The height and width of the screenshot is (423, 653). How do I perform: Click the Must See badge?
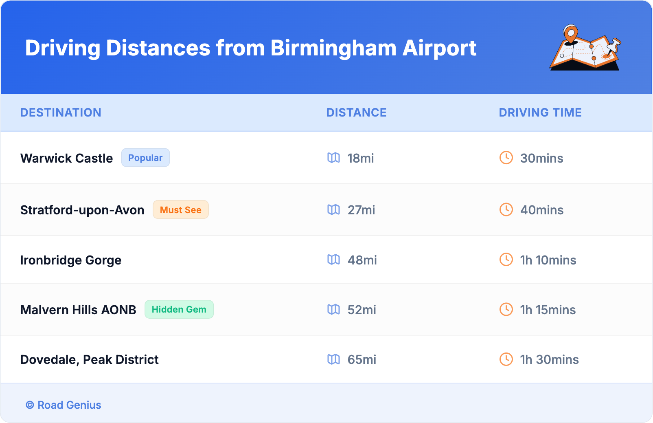click(x=180, y=210)
